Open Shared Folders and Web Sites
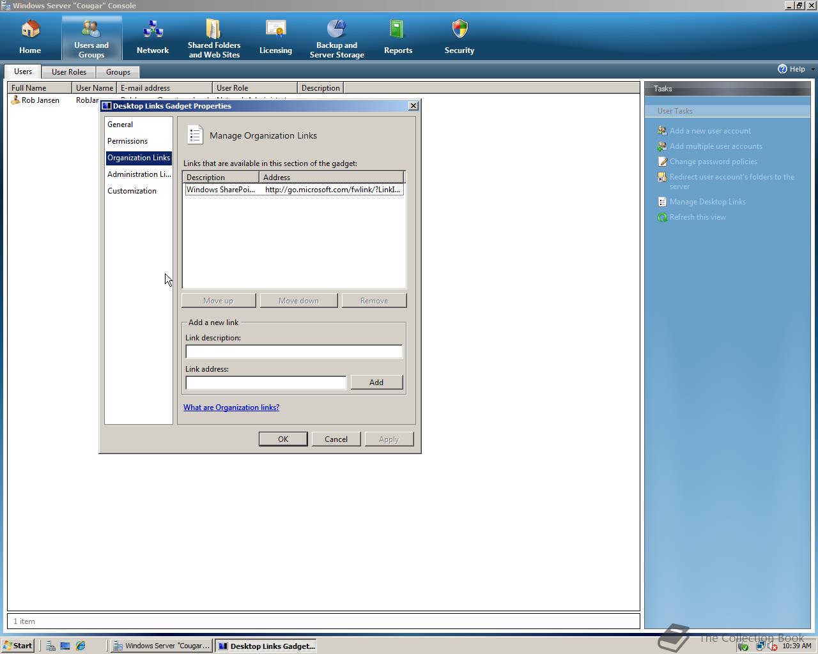The height and width of the screenshot is (654, 818). tap(214, 38)
